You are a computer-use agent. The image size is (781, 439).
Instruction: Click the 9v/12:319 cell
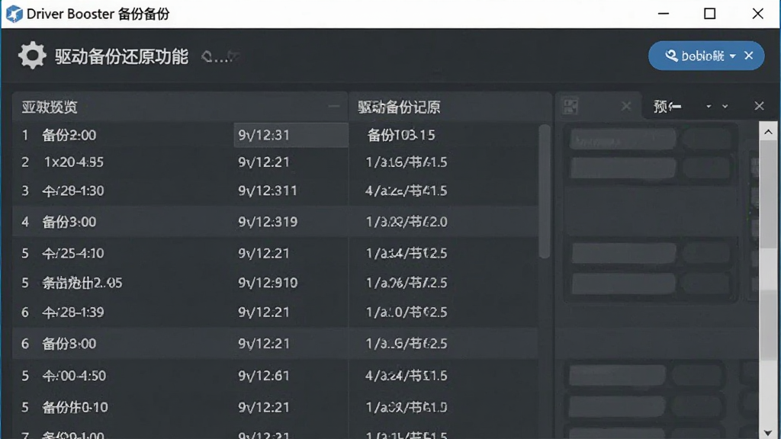tap(268, 222)
